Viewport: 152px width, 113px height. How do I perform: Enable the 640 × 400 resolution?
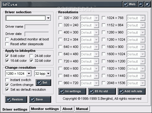(60, 47)
